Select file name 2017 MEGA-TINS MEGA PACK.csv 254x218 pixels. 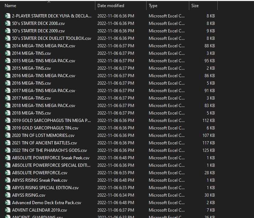43,90
